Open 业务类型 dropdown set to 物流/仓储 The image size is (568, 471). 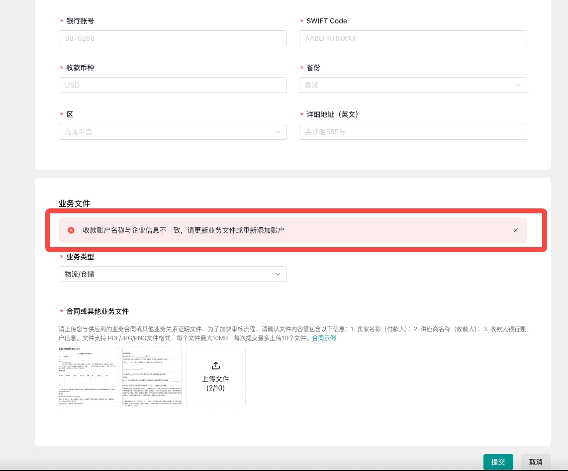tap(172, 274)
